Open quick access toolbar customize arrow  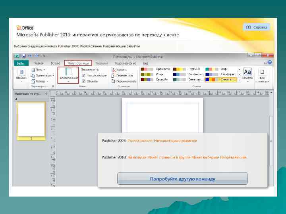point(44,56)
